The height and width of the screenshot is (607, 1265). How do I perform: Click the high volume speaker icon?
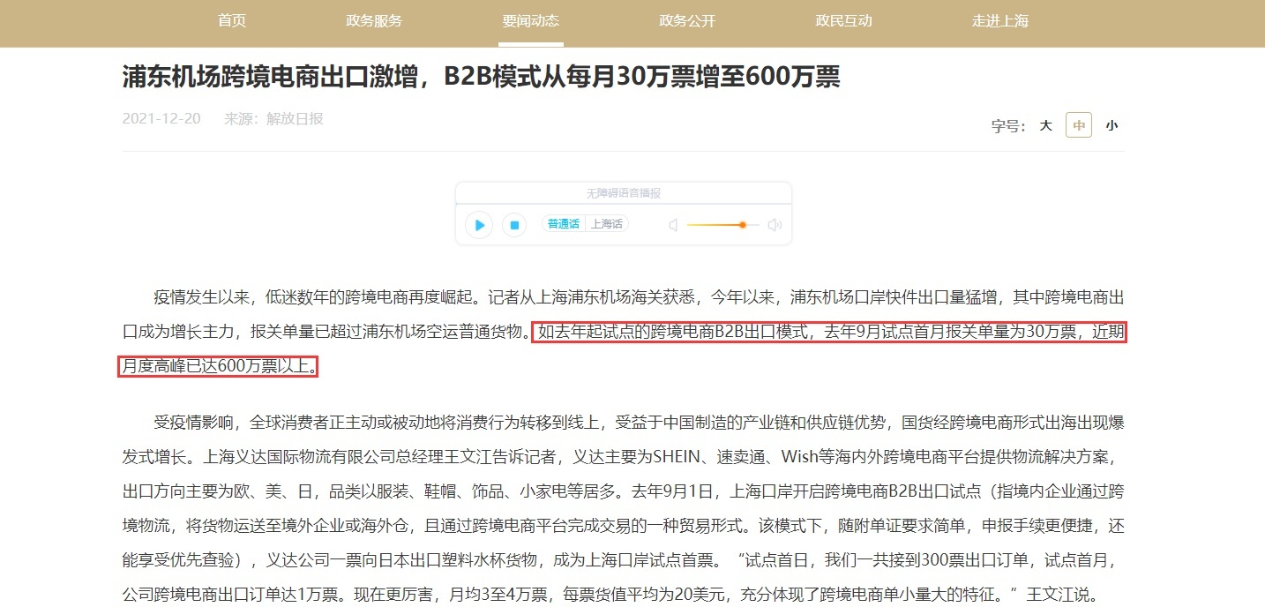point(775,225)
